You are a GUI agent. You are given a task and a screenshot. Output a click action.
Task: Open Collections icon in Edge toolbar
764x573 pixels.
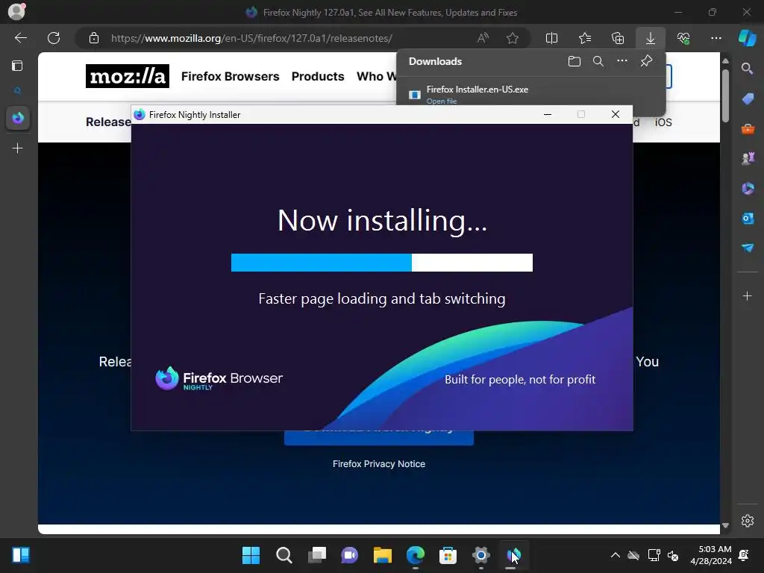pyautogui.click(x=618, y=38)
